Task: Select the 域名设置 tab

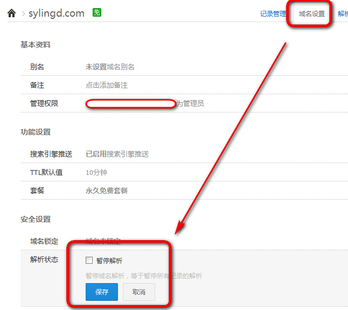Action: click(312, 14)
